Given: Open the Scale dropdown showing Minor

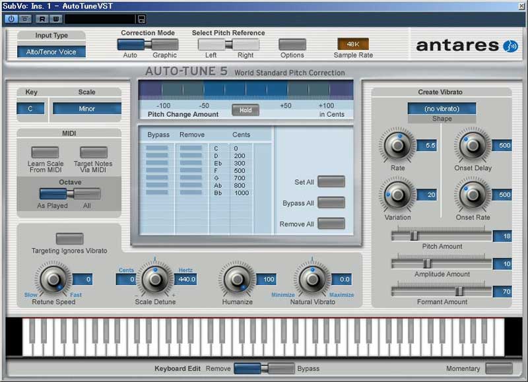Looking at the screenshot, I should [x=87, y=109].
